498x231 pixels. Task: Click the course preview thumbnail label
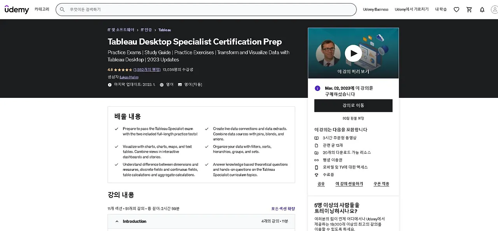pos(353,71)
